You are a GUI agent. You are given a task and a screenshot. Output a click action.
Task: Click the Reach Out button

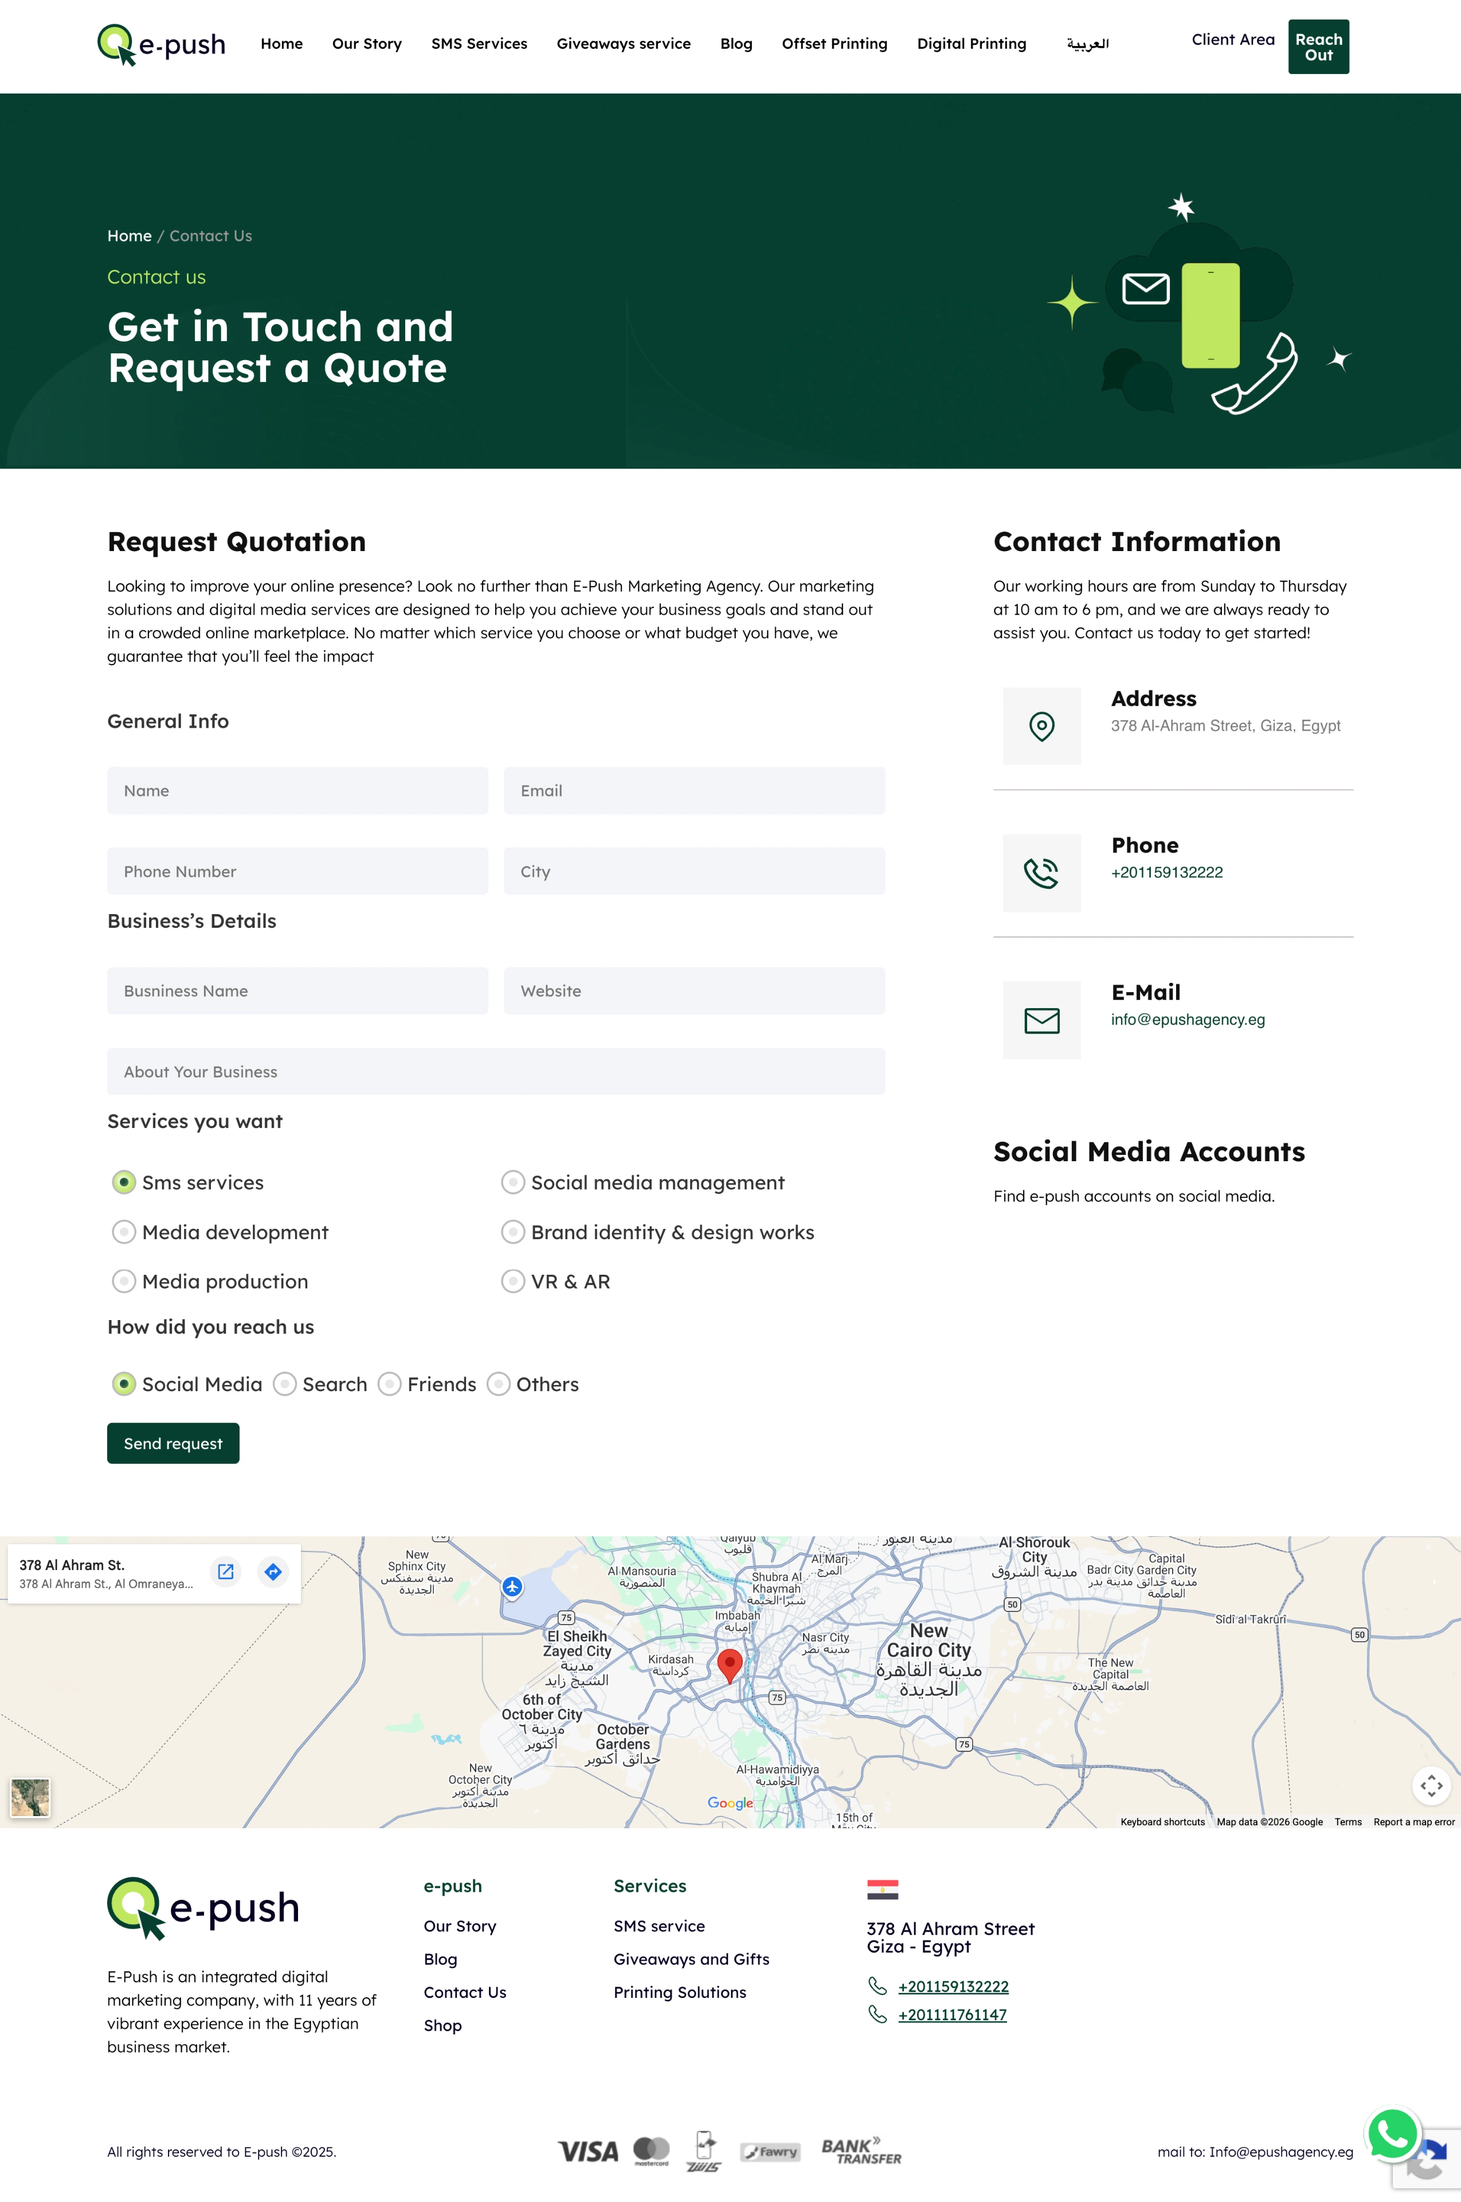pyautogui.click(x=1318, y=46)
